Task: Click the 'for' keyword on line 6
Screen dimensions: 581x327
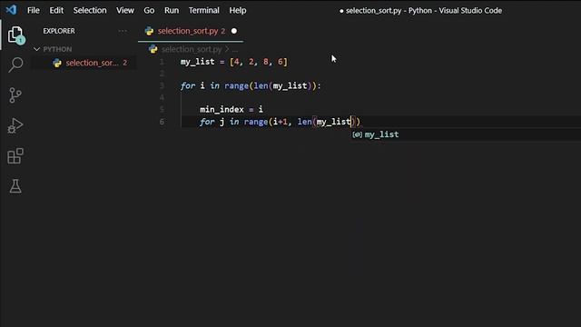Action: [207, 122]
